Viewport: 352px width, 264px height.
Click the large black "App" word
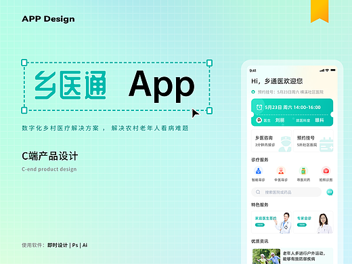click(x=162, y=86)
